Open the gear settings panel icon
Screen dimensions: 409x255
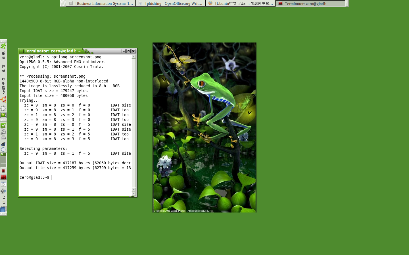(x=3, y=131)
